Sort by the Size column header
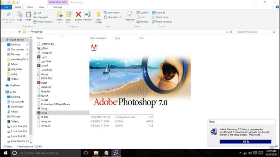 [142, 38]
